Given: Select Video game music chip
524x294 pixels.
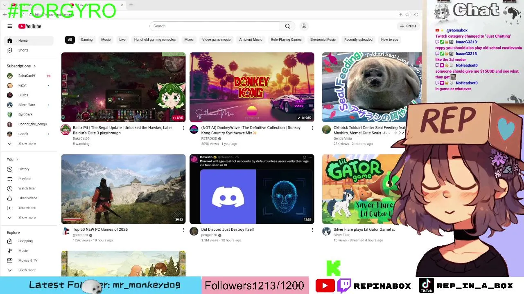Looking at the screenshot, I should tap(216, 40).
